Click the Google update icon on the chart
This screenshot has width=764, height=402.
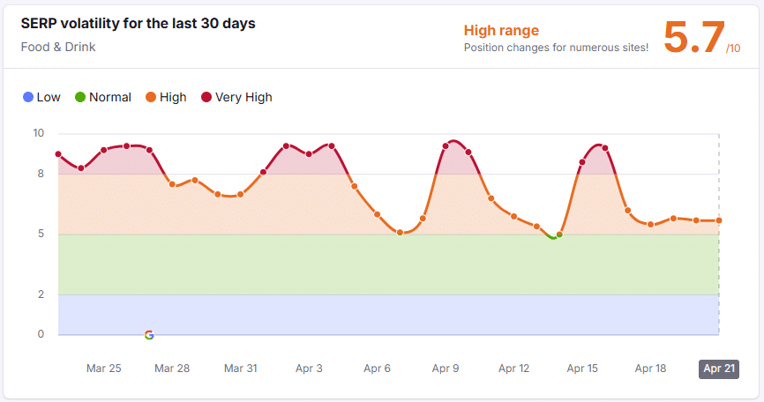[x=149, y=335]
